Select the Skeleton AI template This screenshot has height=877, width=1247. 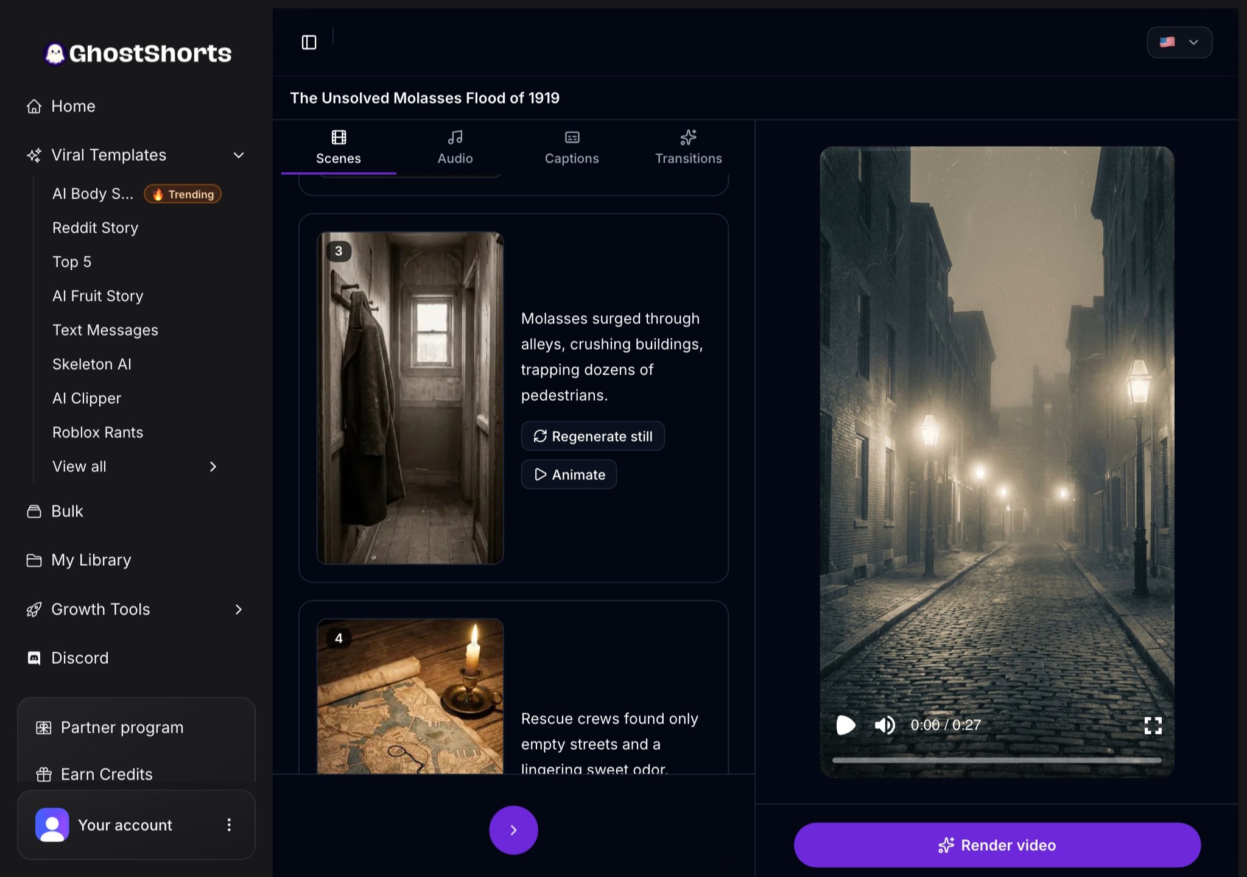click(92, 364)
